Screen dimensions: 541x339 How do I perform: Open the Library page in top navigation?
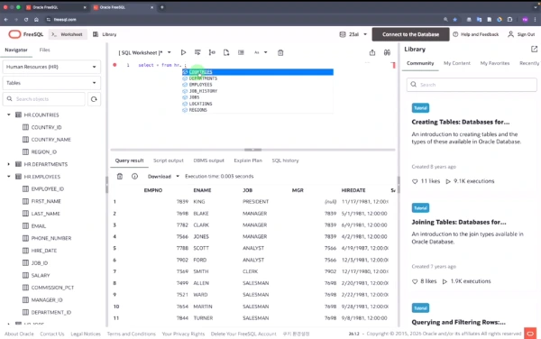coord(105,34)
